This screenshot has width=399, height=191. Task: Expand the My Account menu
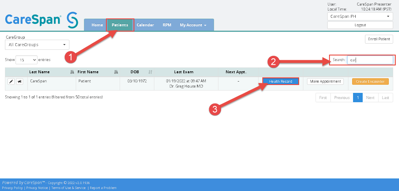pyautogui.click(x=193, y=25)
